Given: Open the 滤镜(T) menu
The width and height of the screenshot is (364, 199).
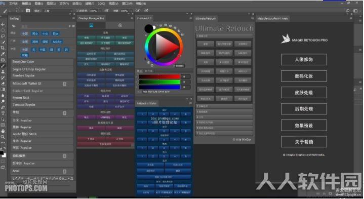Looking at the screenshot, I should (x=90, y=4).
